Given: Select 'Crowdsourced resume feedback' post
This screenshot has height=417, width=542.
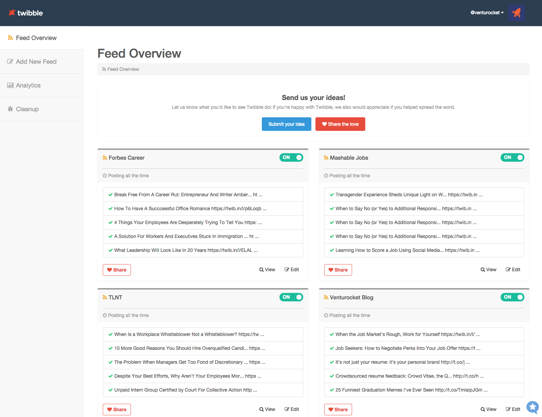Looking at the screenshot, I should pyautogui.click(x=424, y=376).
